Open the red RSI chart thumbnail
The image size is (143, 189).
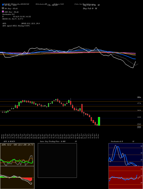tap(126, 178)
